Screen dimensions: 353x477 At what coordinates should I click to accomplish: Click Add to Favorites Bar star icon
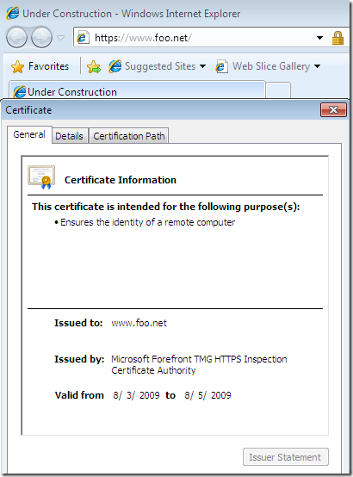pos(94,66)
